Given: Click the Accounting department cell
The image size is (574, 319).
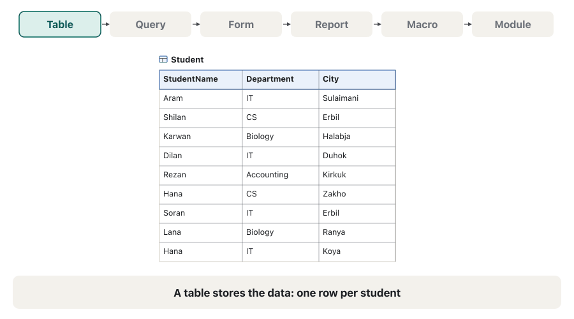Looking at the screenshot, I should pyautogui.click(x=281, y=175).
